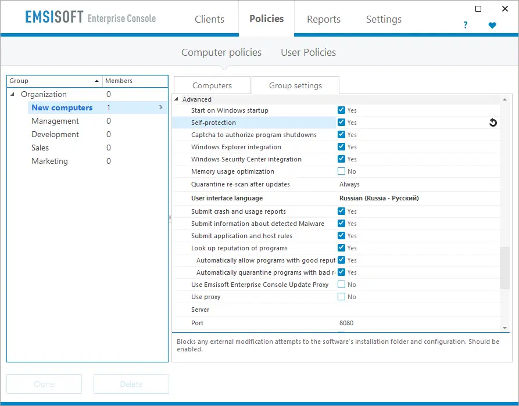Collapse the Organization tree node
This screenshot has height=406, width=519.
pyautogui.click(x=13, y=94)
